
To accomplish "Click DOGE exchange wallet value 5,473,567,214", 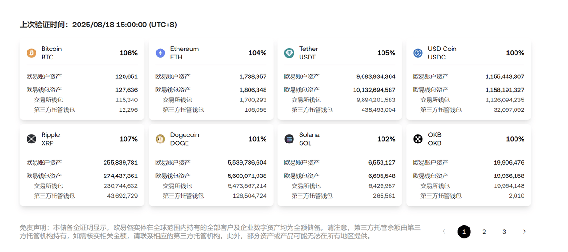I will [247, 185].
